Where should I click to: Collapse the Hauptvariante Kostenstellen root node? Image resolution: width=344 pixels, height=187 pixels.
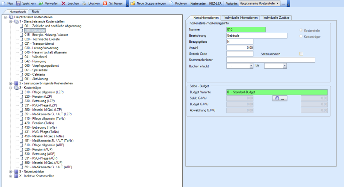click(5, 17)
